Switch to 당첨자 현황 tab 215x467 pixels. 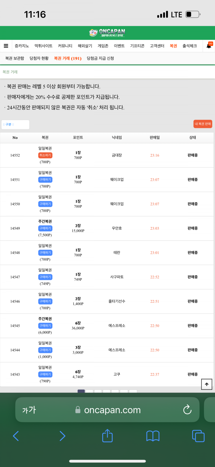[39, 58]
